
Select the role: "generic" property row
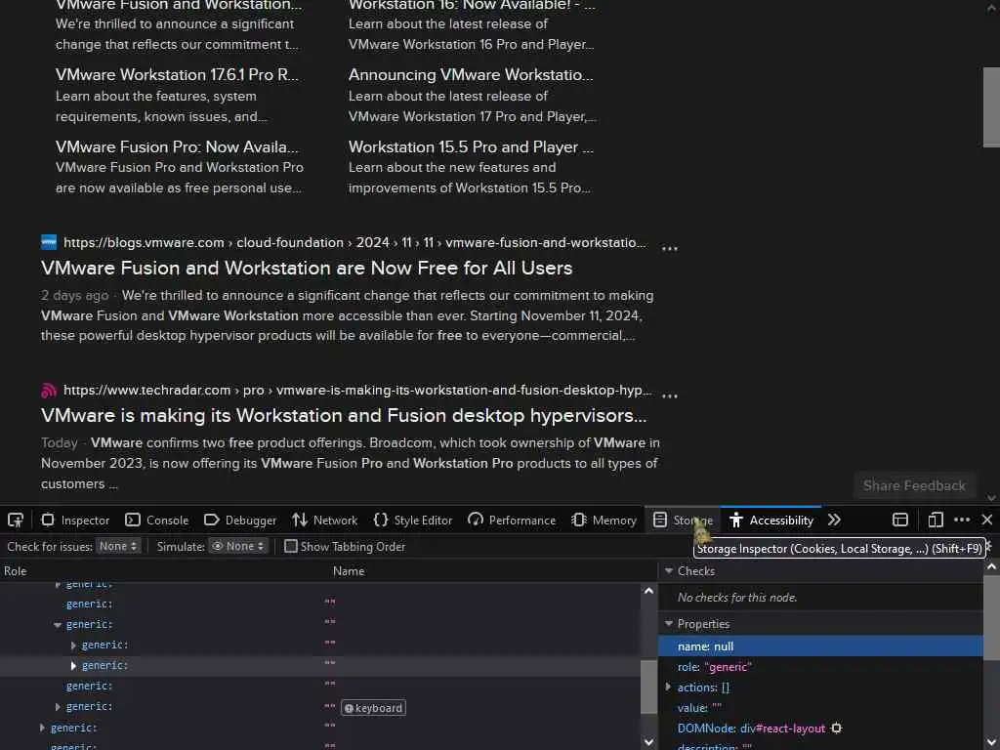tap(820, 666)
